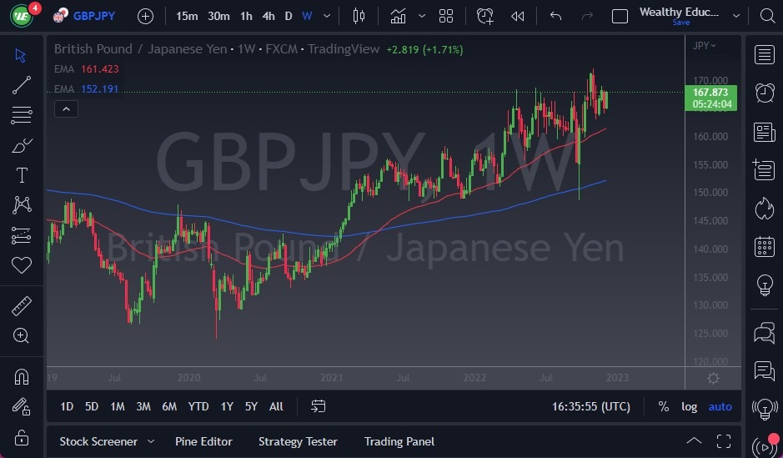This screenshot has width=783, height=458.
Task: Toggle stay in drawing mode
Action: click(22, 406)
